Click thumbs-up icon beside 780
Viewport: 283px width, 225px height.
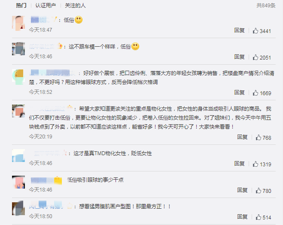[x=258, y=191]
